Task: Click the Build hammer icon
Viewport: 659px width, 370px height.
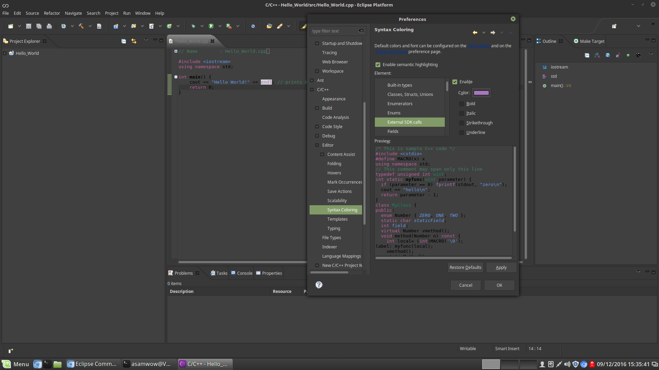Action: click(81, 26)
